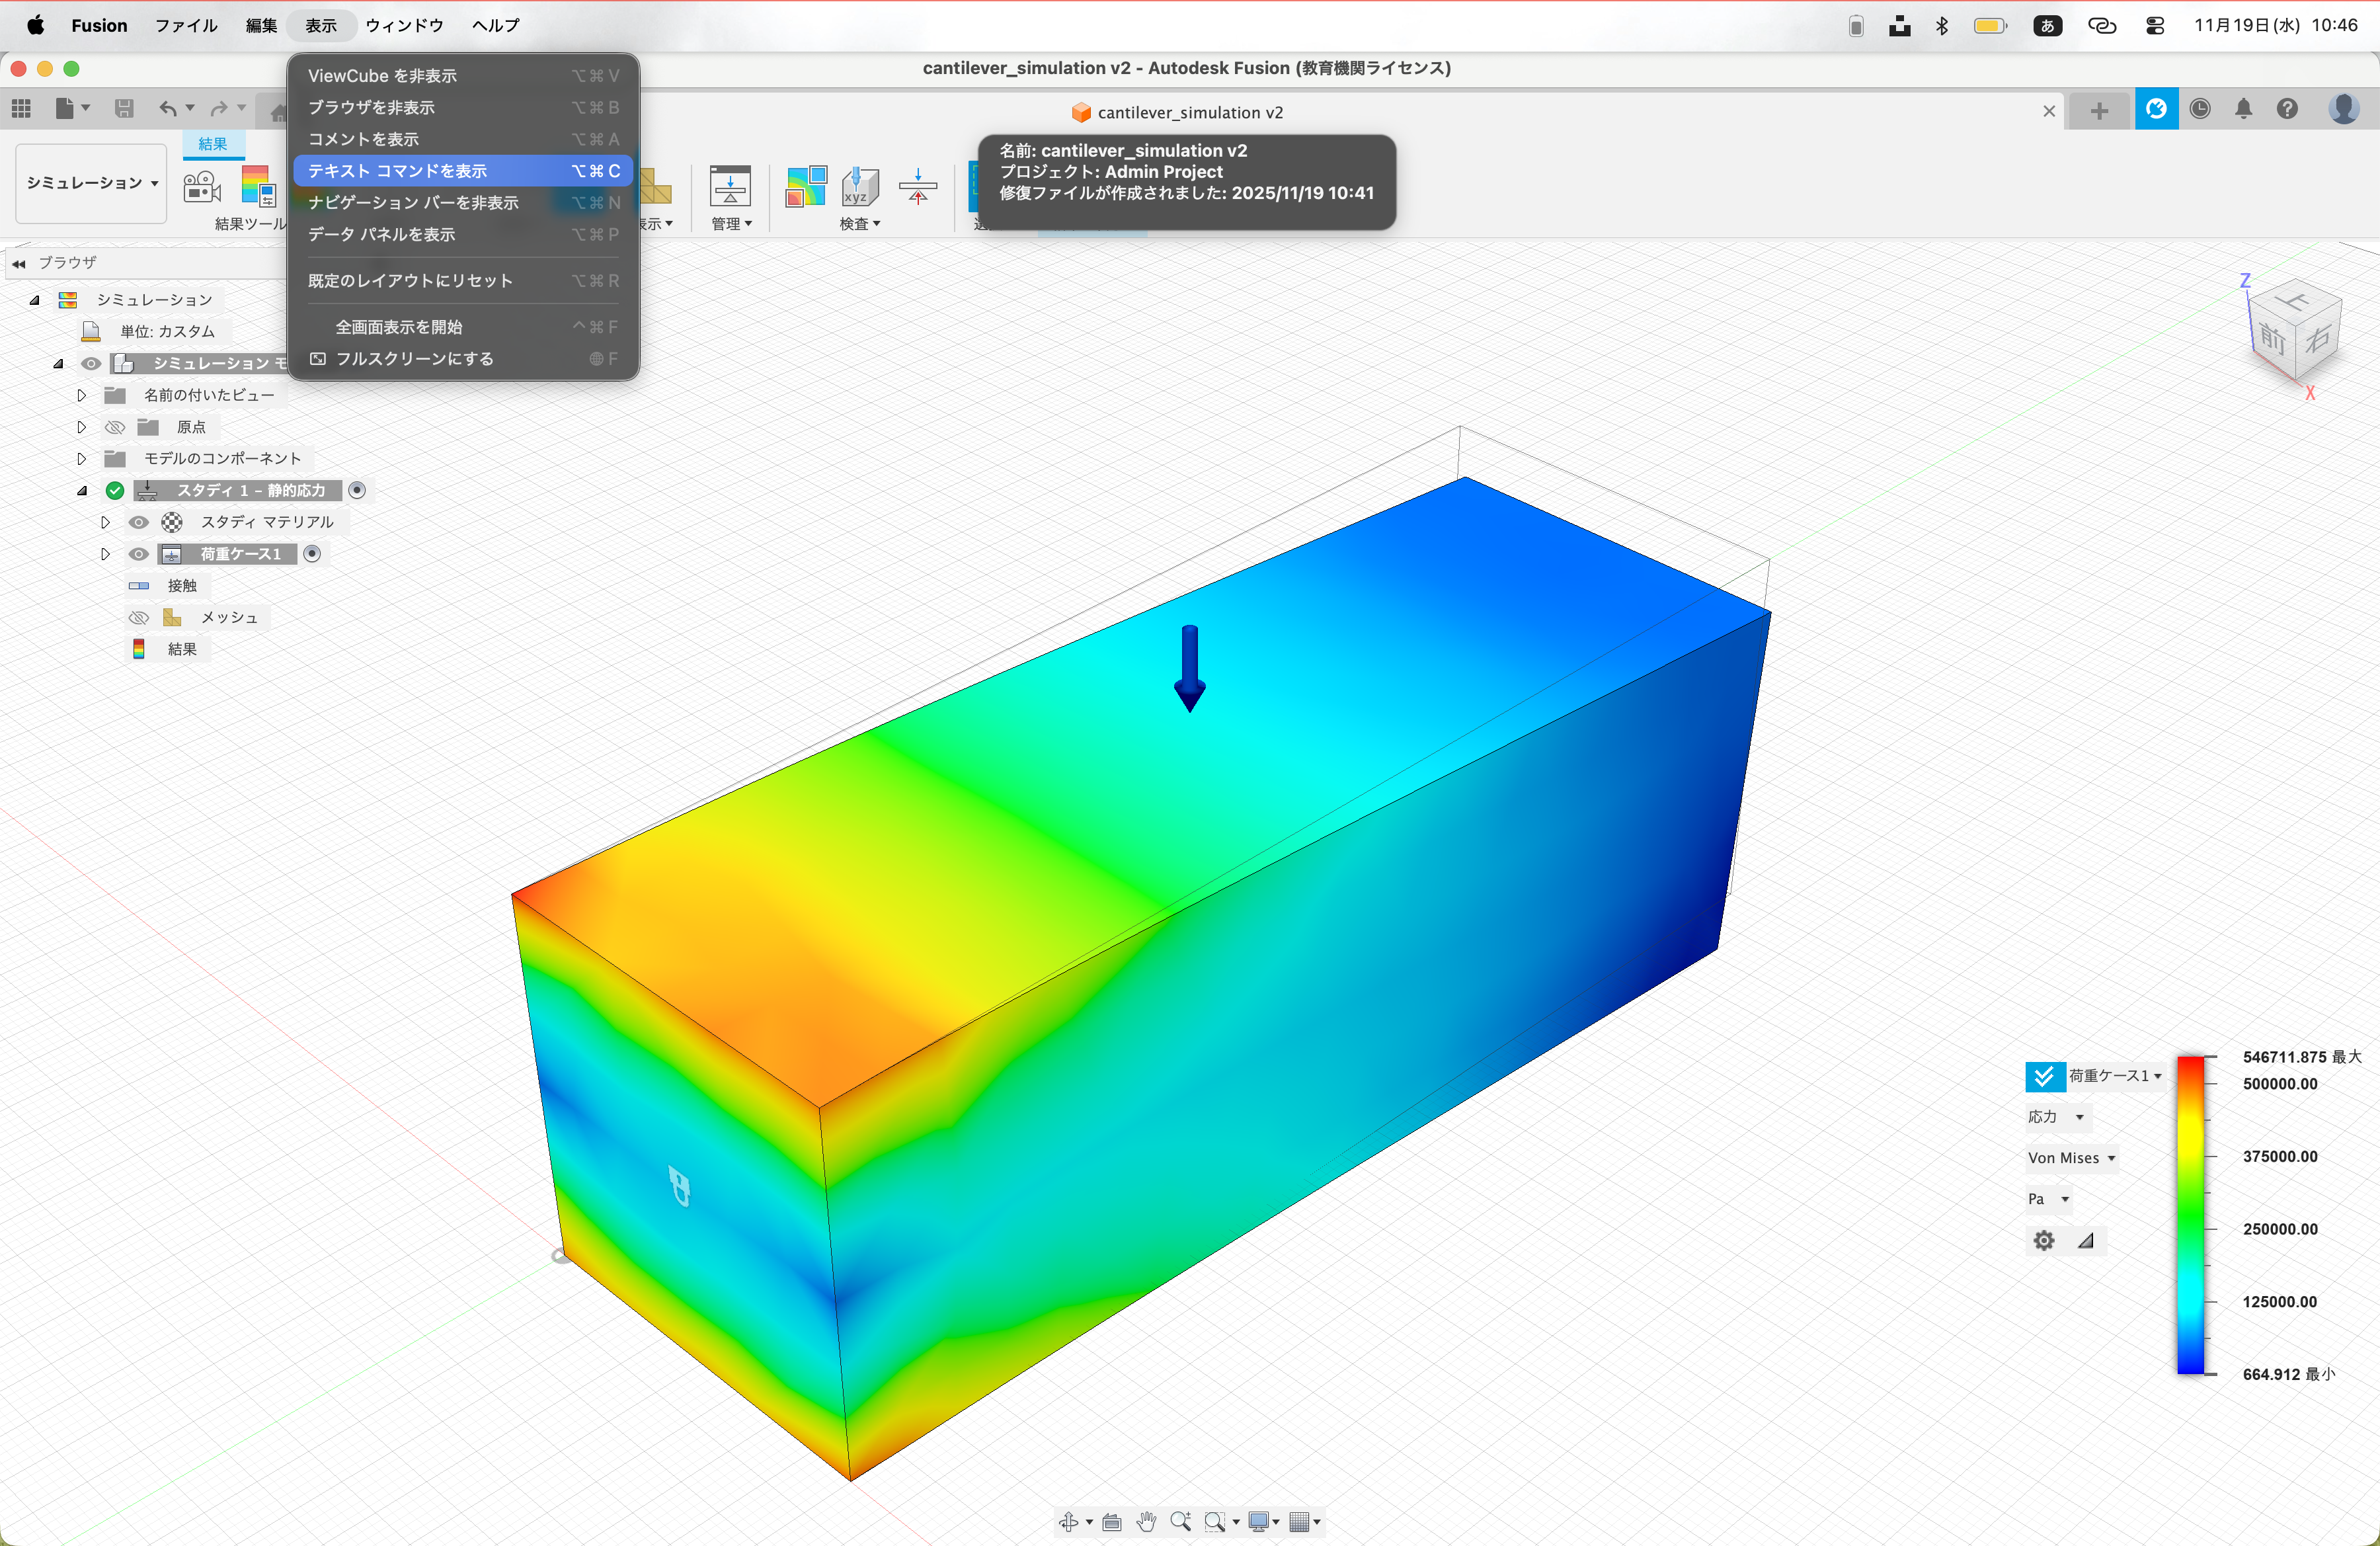This screenshot has width=2380, height=1546.
Task: Toggle visibility eye of 荷重ケース1
Action: coord(139,554)
